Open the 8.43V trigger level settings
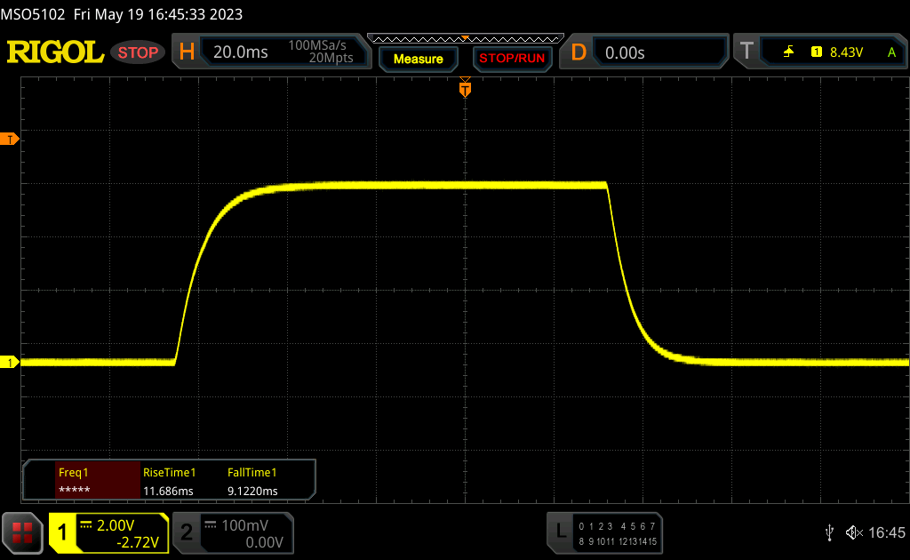This screenshot has width=910, height=560. (845, 52)
